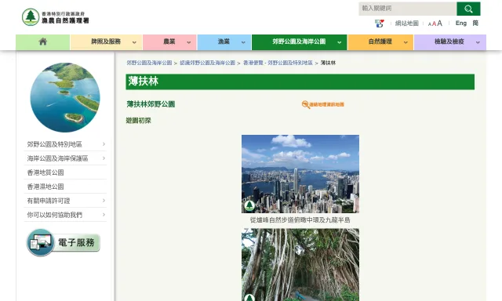This screenshot has height=301, width=502.
Task: Expand 你可以如何協助我們 sidebar arrow
Action: tap(104, 215)
